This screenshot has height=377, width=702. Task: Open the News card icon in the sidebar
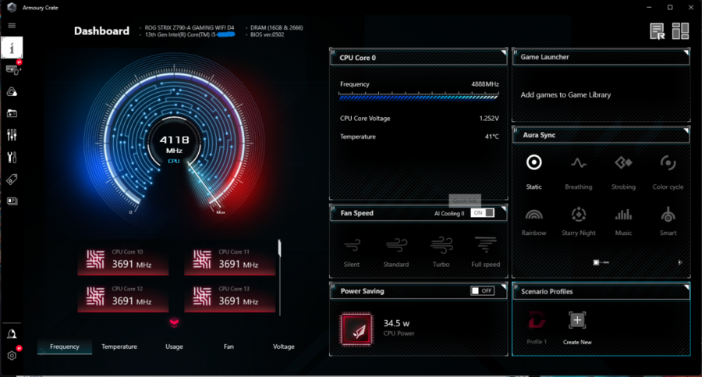click(x=12, y=201)
